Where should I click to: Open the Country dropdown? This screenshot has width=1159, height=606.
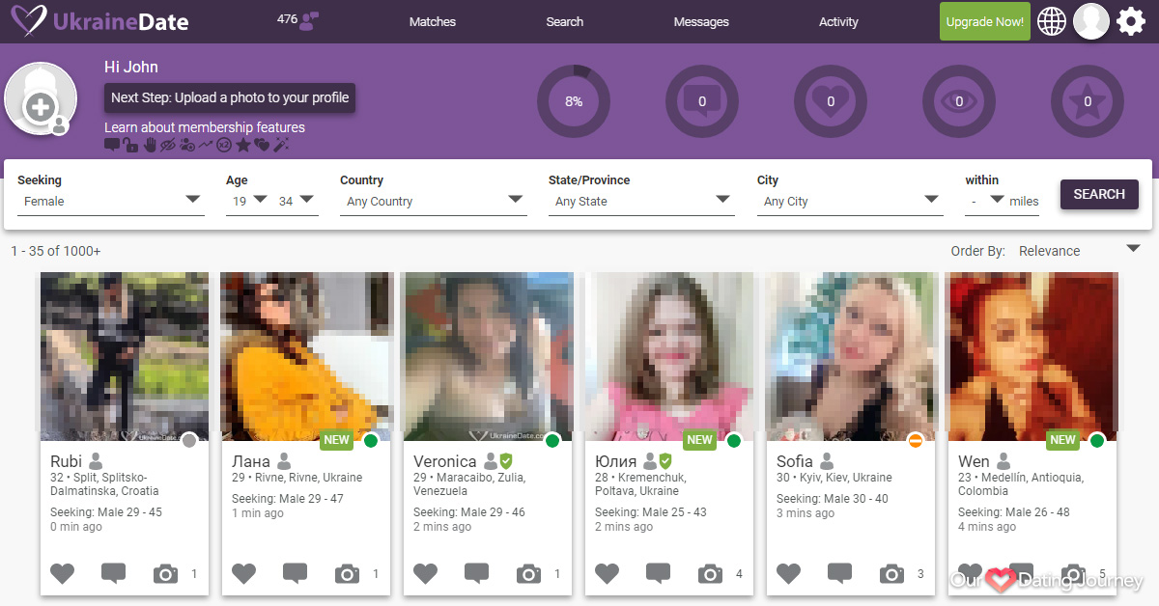433,201
